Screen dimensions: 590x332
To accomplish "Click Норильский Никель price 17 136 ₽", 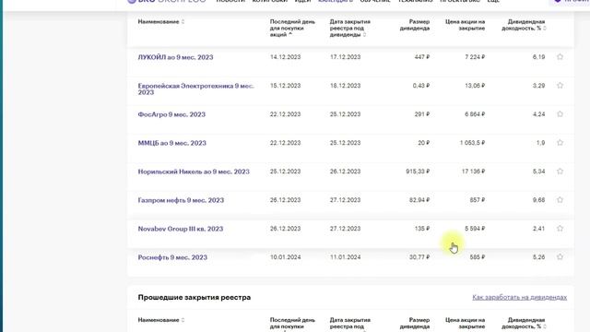I will pyautogui.click(x=473, y=172).
